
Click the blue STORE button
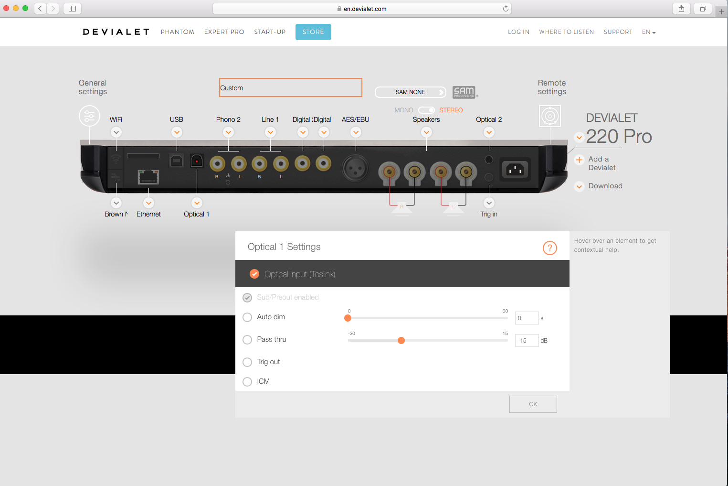pos(313,32)
